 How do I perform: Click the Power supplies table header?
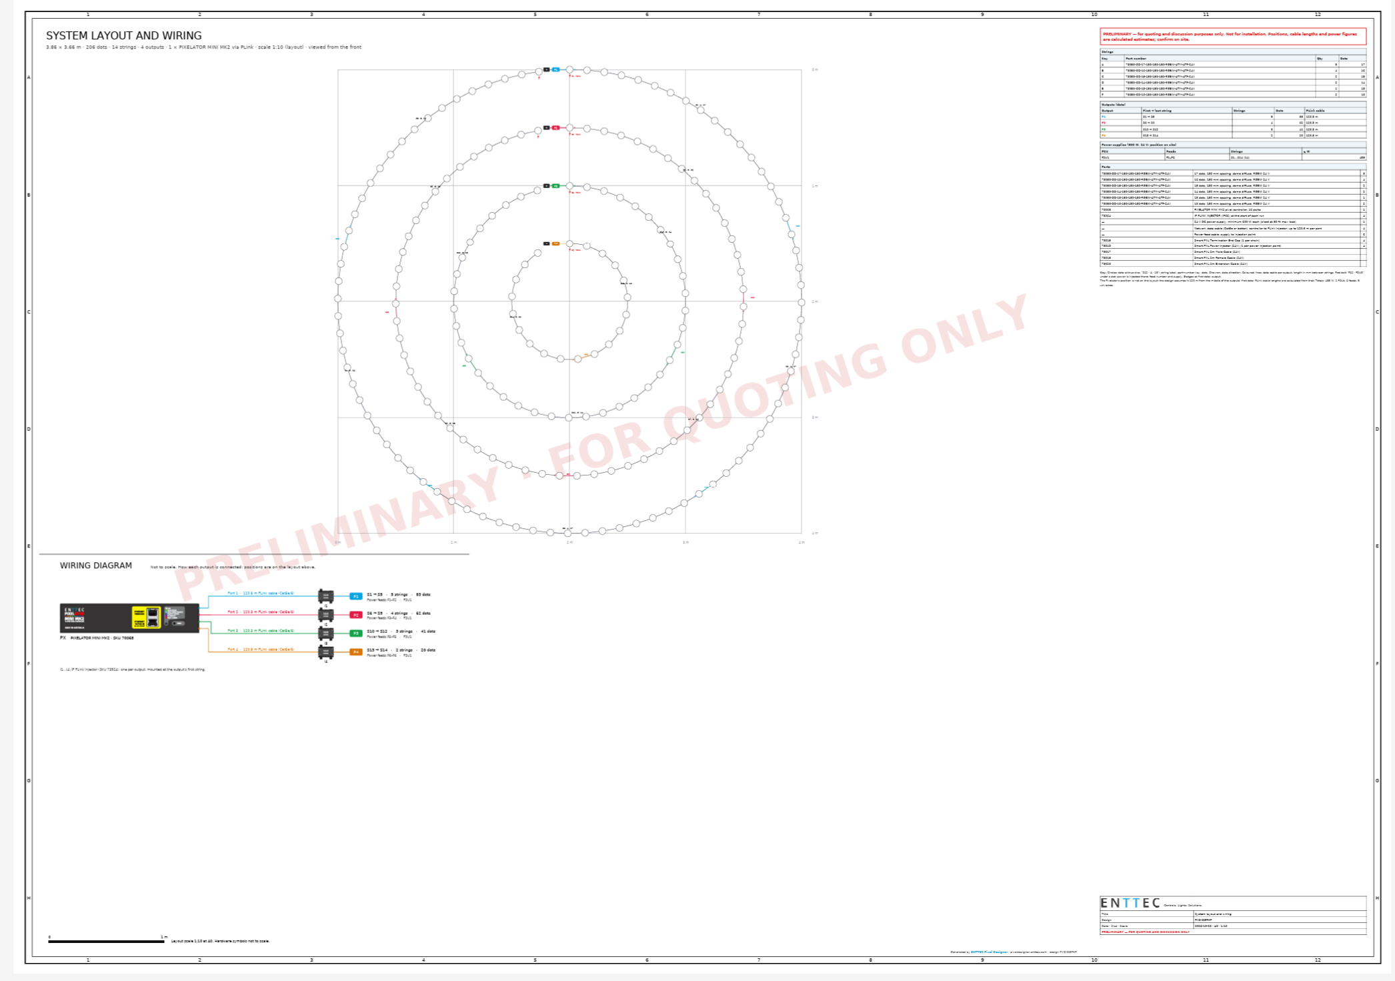pyautogui.click(x=1233, y=145)
